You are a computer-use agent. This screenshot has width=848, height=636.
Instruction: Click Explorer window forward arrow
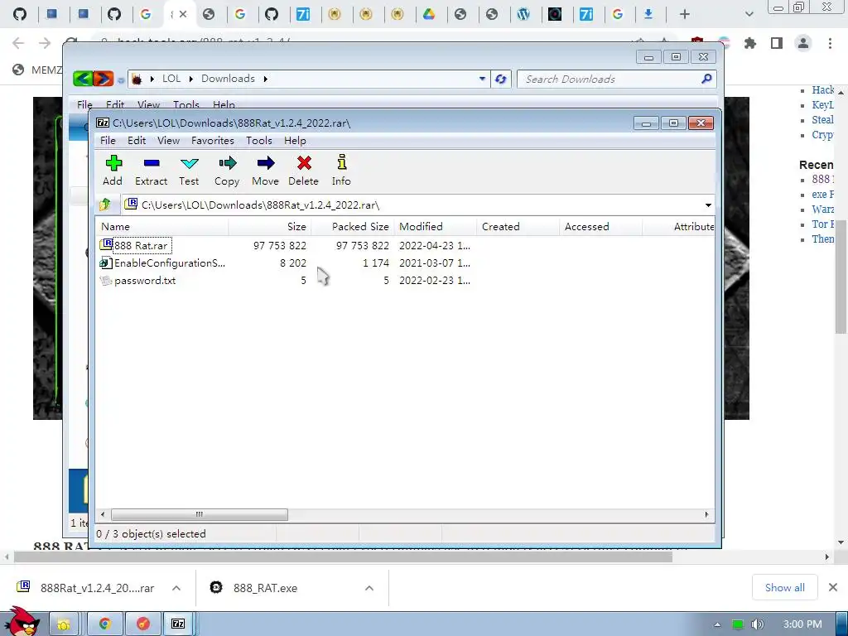pos(104,79)
